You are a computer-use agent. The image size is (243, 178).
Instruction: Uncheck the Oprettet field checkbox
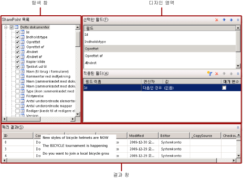click(x=17, y=42)
